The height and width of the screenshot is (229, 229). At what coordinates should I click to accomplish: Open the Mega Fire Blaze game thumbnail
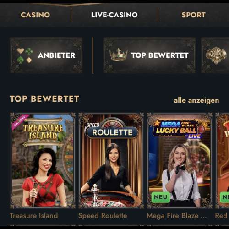point(180,161)
